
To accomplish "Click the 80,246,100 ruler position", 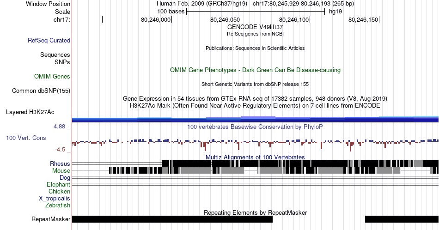I will coord(294,19).
